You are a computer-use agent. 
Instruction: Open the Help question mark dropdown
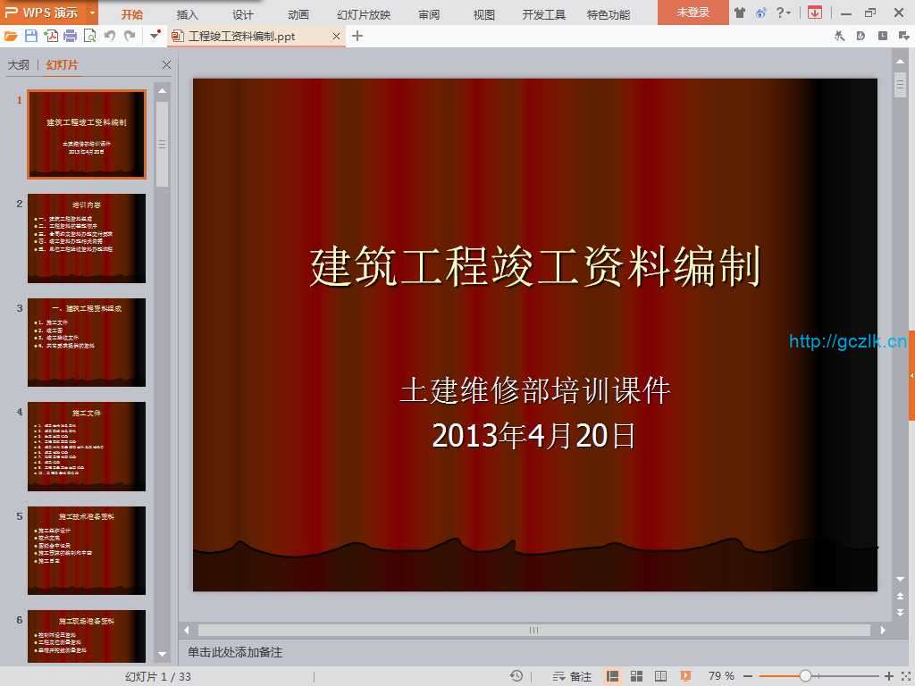784,13
